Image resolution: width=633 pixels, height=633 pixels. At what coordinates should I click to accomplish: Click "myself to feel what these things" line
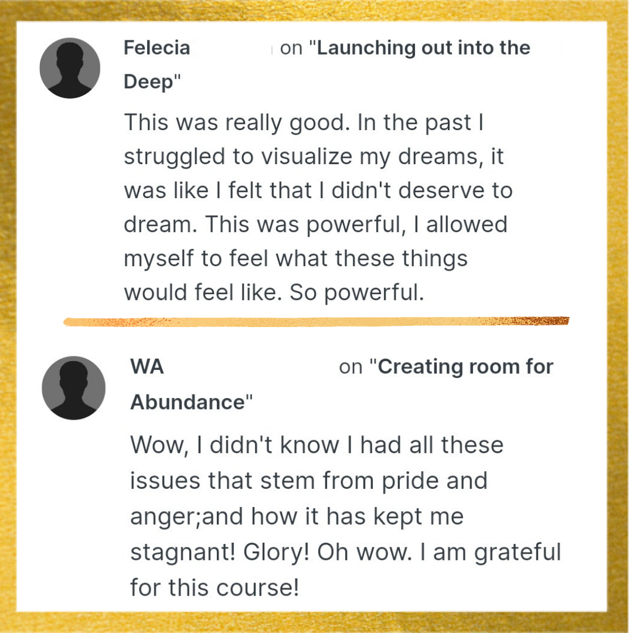295,258
